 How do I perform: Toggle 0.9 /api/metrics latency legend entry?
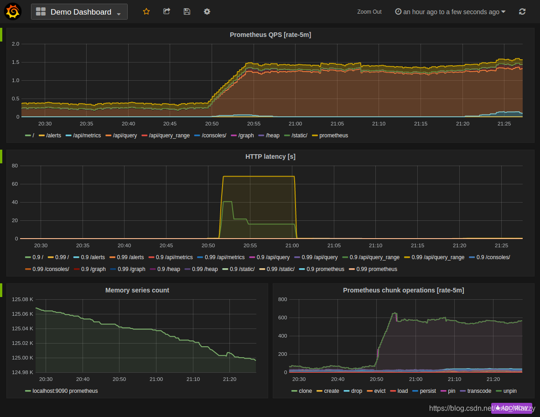[171, 257]
